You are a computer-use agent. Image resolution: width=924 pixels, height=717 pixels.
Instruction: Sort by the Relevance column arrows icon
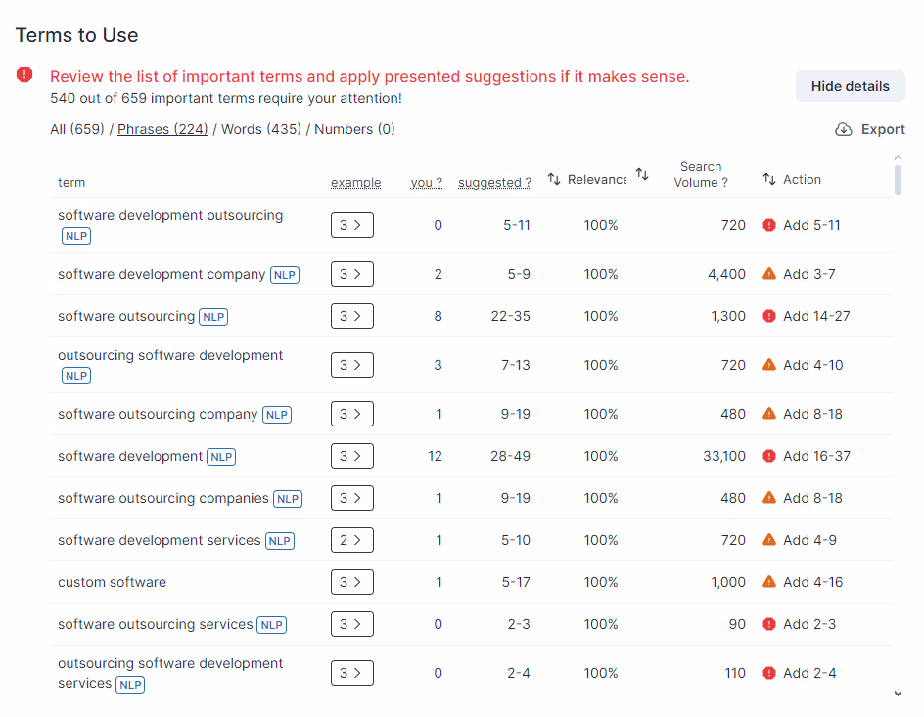(x=553, y=179)
